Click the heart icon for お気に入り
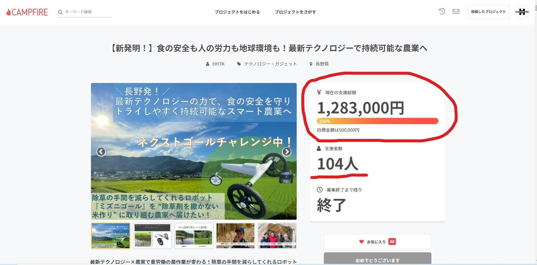Screen dimensions: 537x265 point(361,242)
